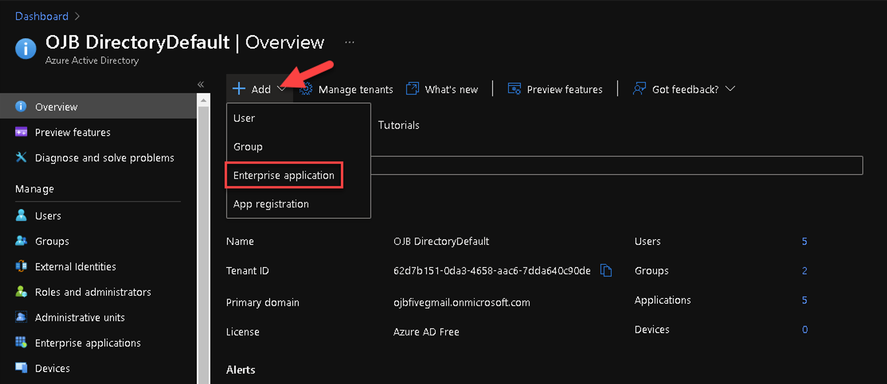This screenshot has height=384, width=887.
Task: Click the Got feedback person icon
Action: pyautogui.click(x=639, y=89)
